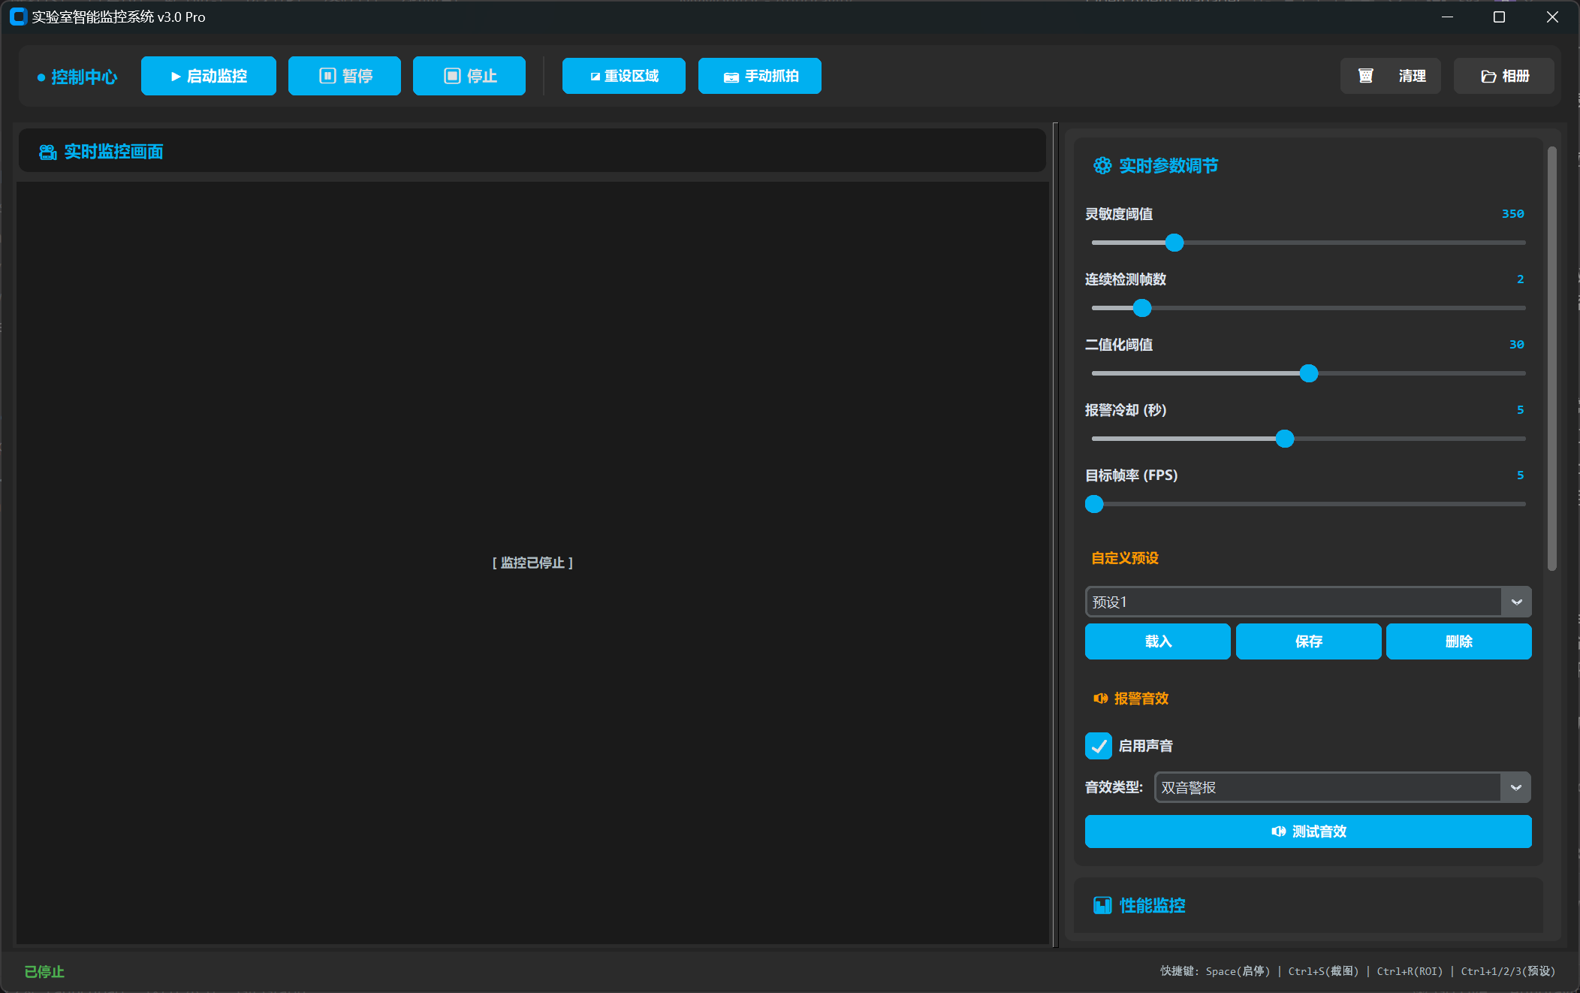Delete the current preset via 删除
The width and height of the screenshot is (1580, 993).
1458,641
